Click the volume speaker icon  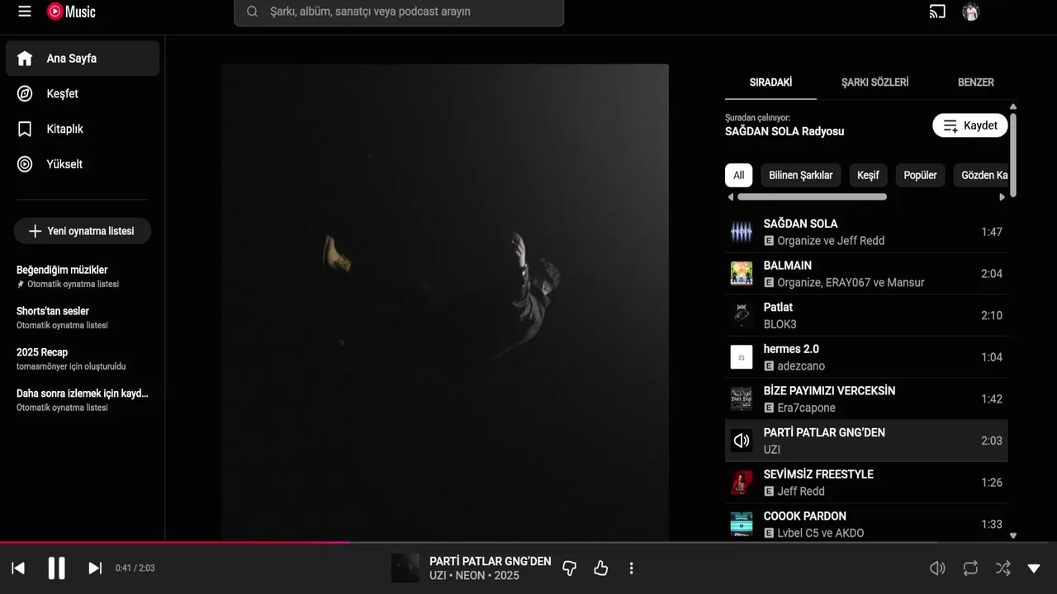[937, 568]
